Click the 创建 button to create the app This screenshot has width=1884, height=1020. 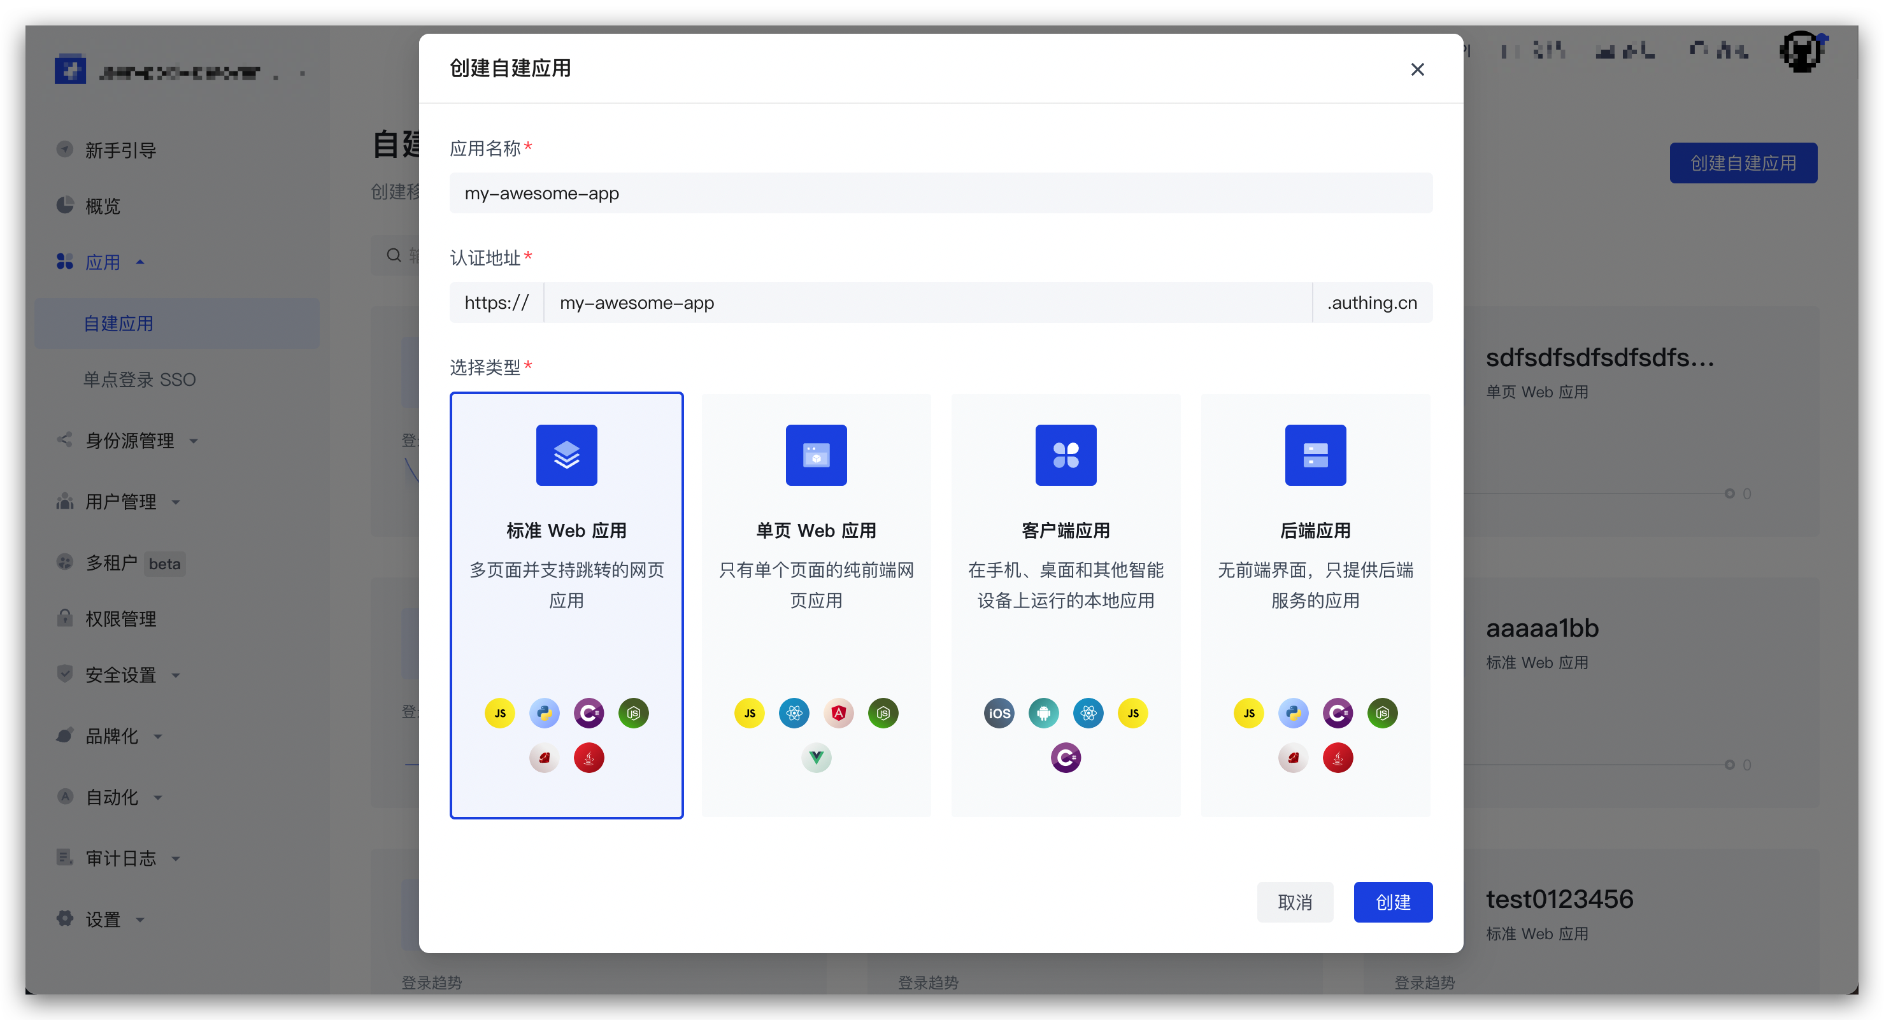pos(1392,902)
